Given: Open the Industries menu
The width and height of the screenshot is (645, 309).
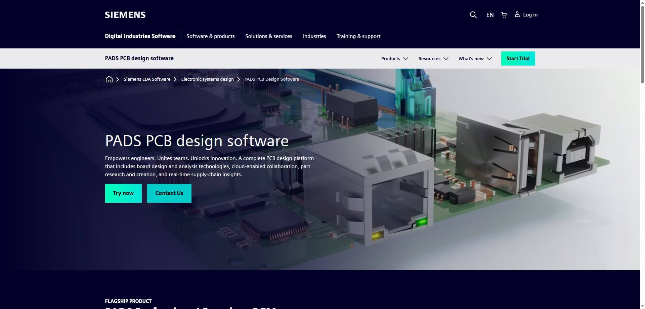Looking at the screenshot, I should pos(314,36).
